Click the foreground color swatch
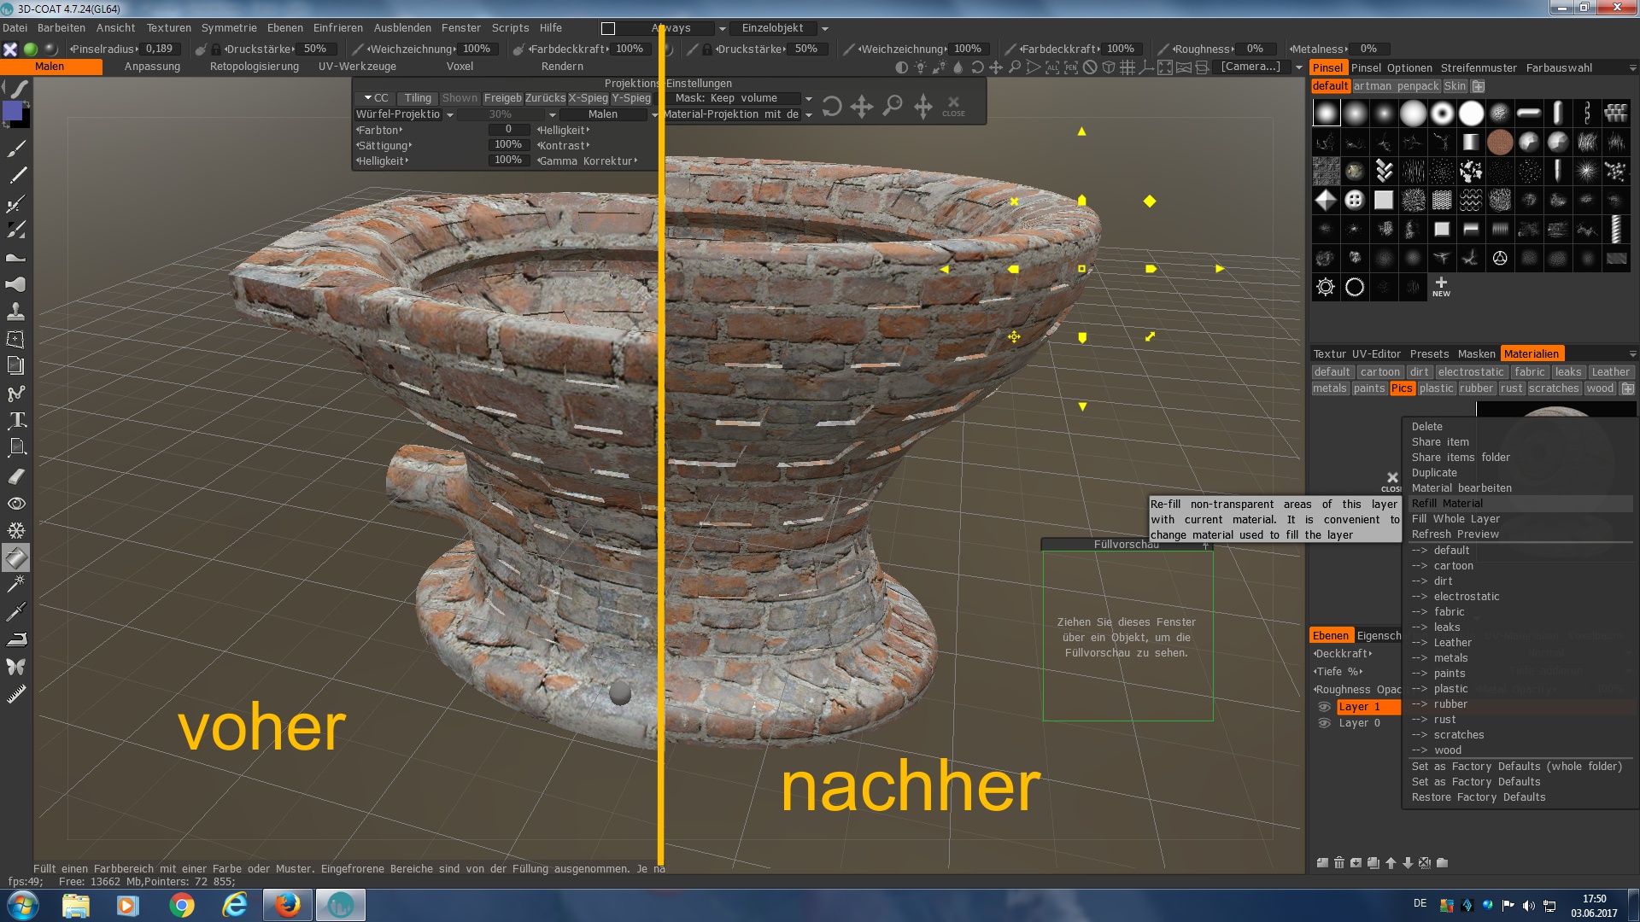 tap(13, 112)
